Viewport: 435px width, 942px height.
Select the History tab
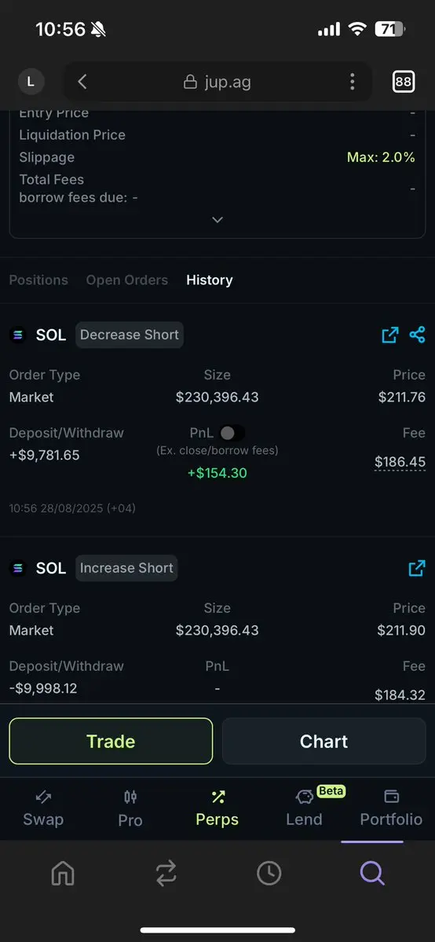point(209,280)
